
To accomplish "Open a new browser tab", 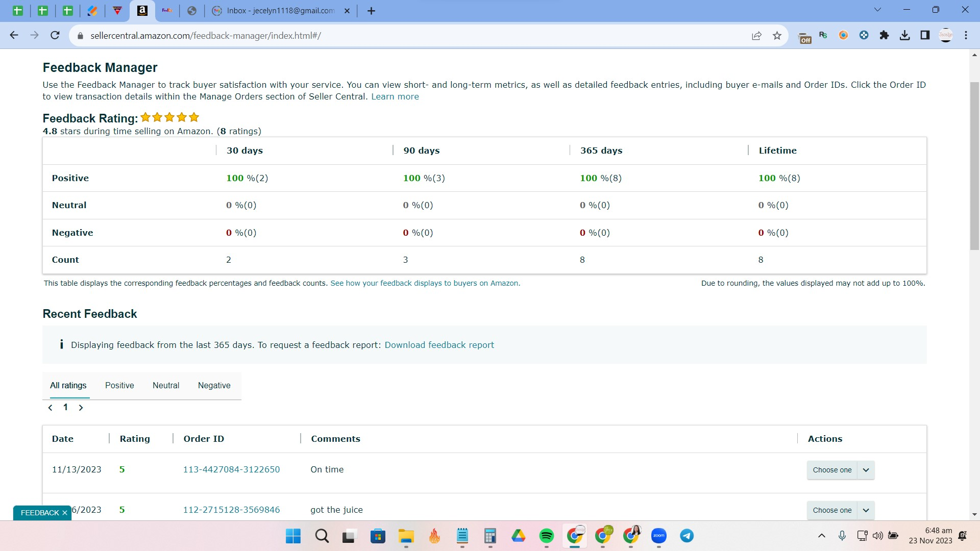I will point(371,11).
